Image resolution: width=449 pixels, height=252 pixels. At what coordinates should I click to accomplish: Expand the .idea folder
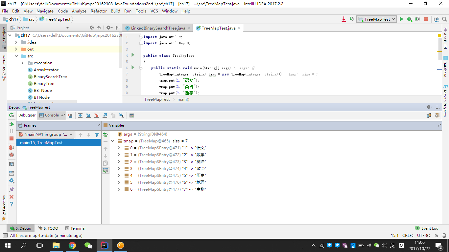pyautogui.click(x=16, y=42)
